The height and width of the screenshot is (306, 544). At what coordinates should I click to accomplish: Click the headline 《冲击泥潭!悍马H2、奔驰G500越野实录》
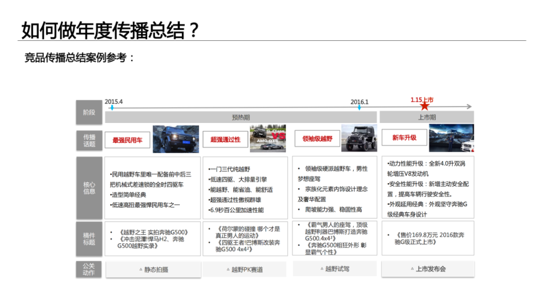point(151,242)
